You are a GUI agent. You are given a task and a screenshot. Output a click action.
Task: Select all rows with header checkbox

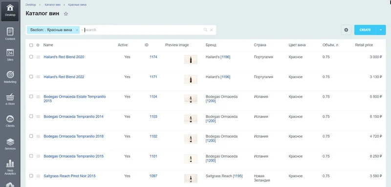pyautogui.click(x=31, y=45)
